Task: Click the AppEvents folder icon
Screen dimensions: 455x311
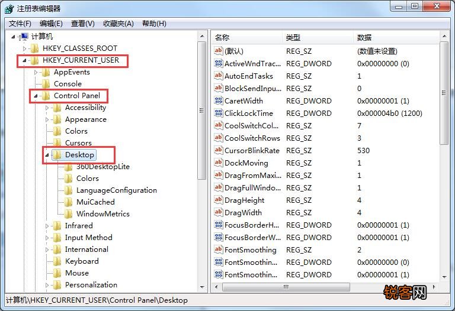Action: [46, 72]
